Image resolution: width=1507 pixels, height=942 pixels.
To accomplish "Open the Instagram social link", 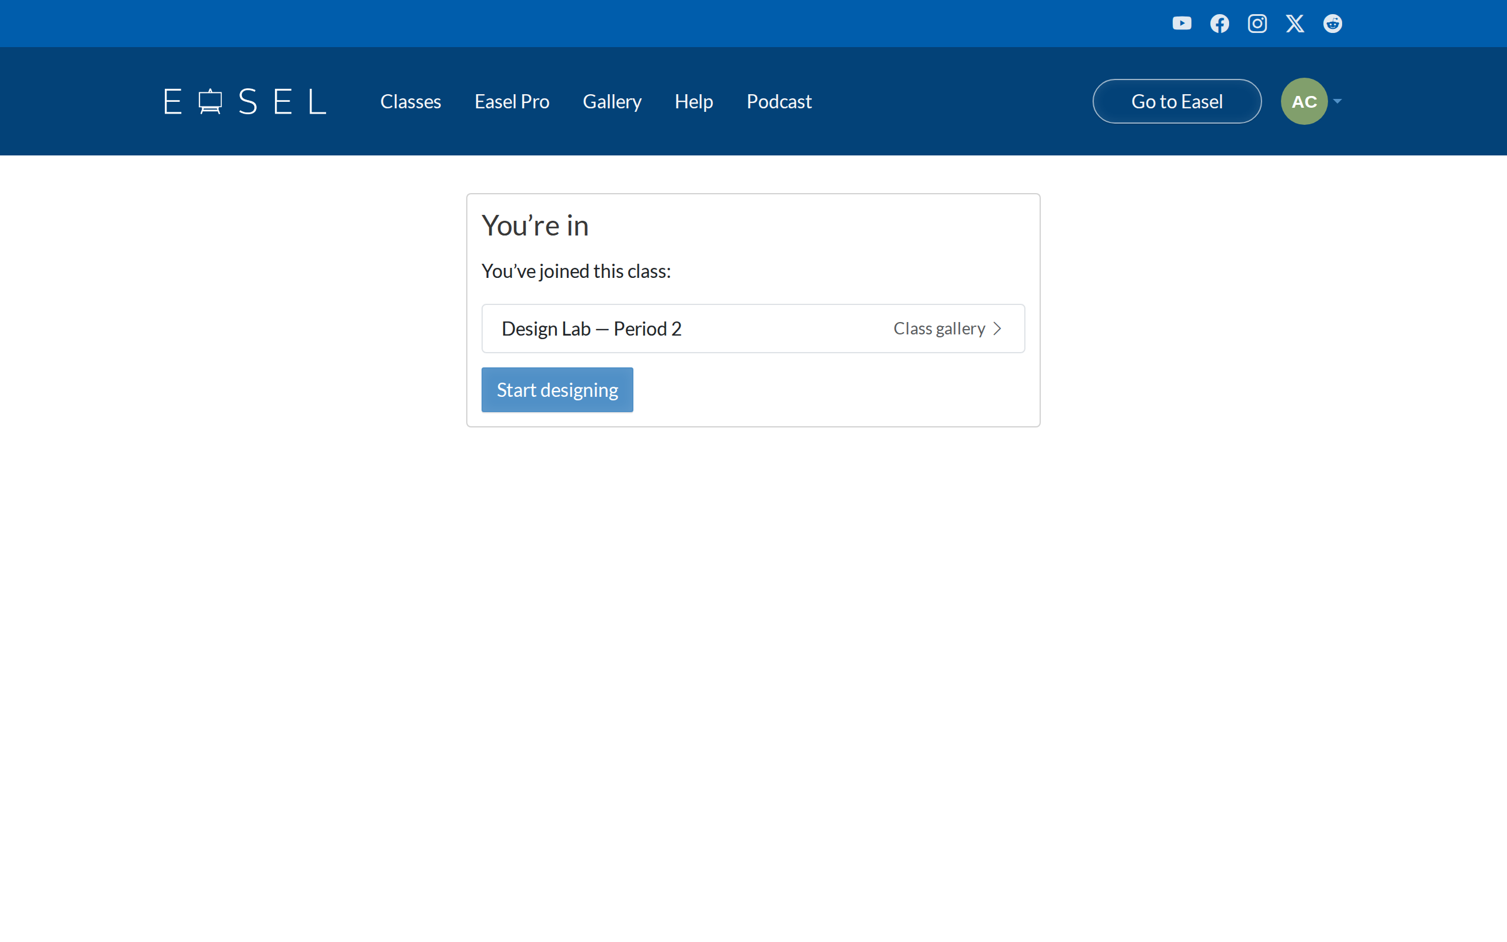I will [x=1257, y=24].
